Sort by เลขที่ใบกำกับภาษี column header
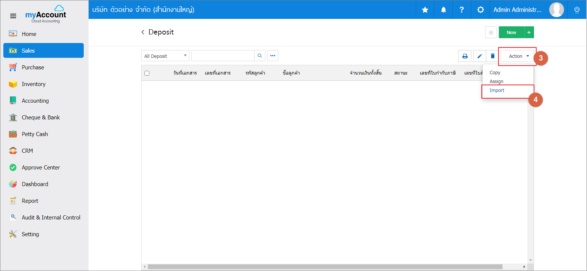 (438, 73)
